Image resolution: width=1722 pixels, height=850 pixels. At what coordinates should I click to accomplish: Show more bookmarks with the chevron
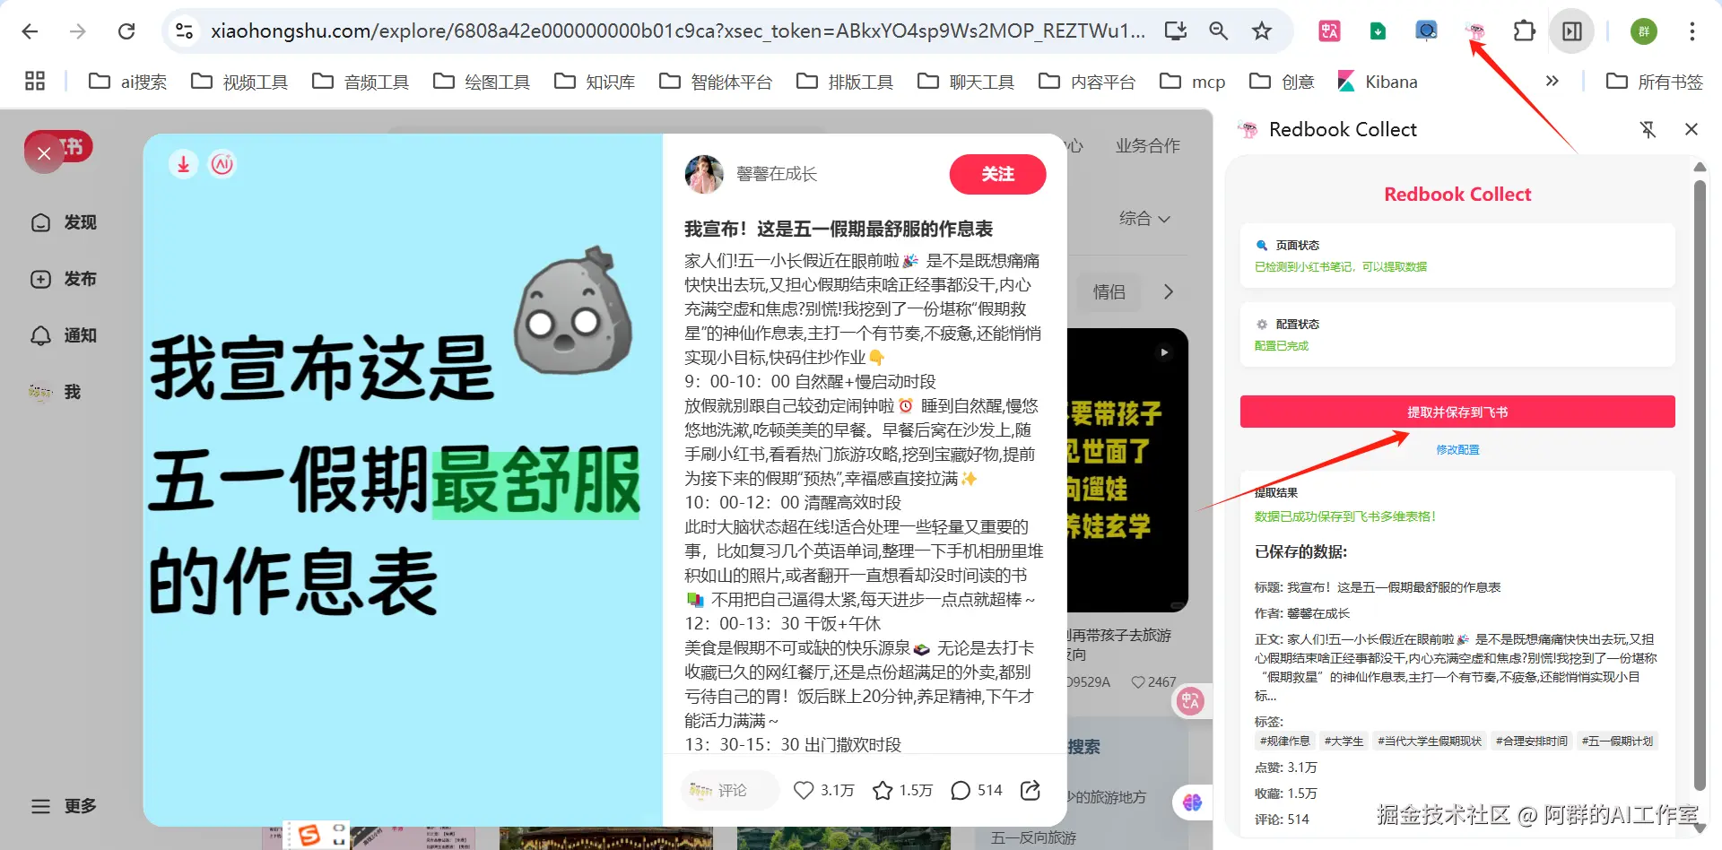(1552, 82)
